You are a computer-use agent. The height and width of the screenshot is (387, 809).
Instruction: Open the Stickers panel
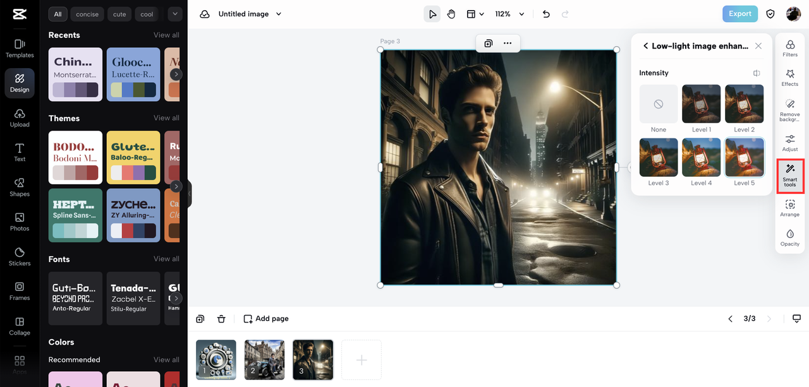pos(20,256)
